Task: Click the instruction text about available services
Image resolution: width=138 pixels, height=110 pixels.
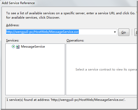Action: (x=70, y=15)
